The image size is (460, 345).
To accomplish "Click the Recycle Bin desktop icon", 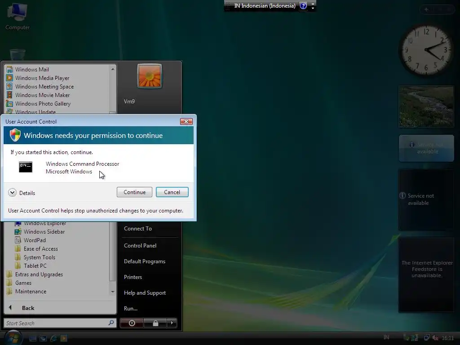I will [x=18, y=54].
